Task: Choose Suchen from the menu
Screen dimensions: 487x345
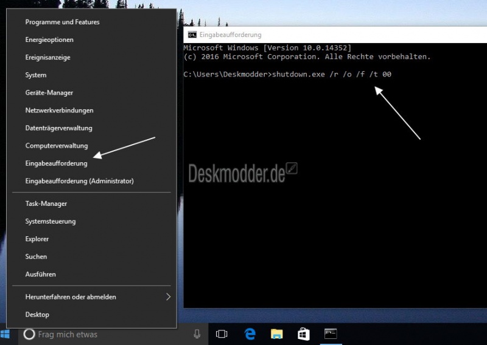Action: 92,257
